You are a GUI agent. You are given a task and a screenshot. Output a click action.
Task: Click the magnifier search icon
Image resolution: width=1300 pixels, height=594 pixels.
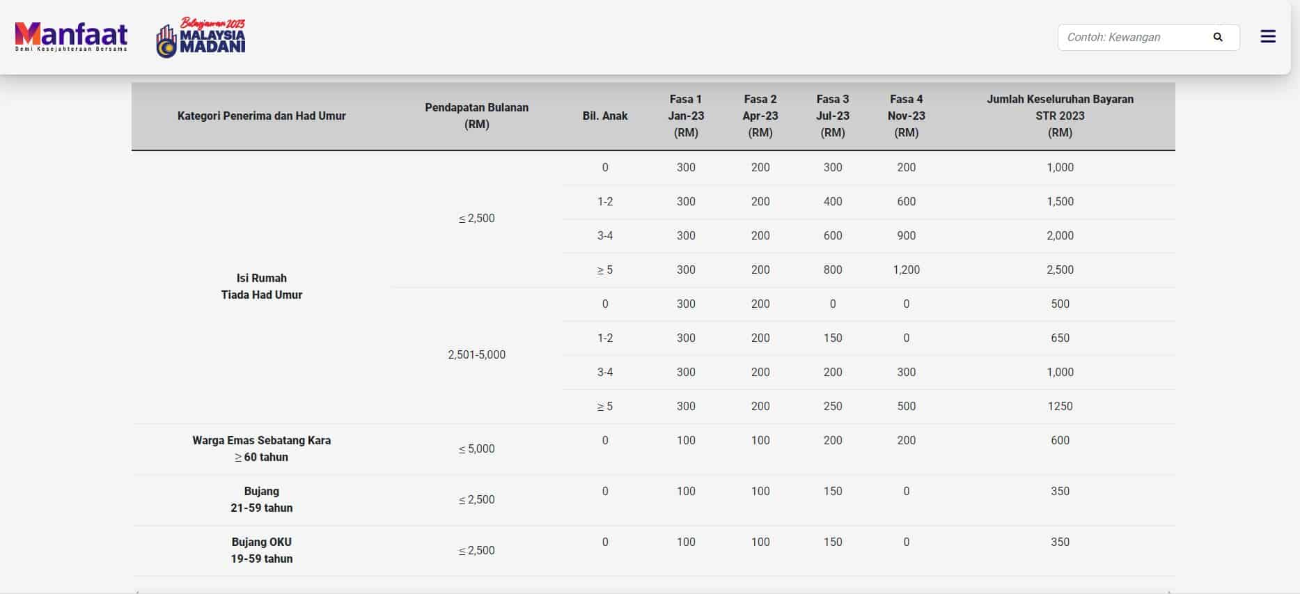[x=1218, y=37]
